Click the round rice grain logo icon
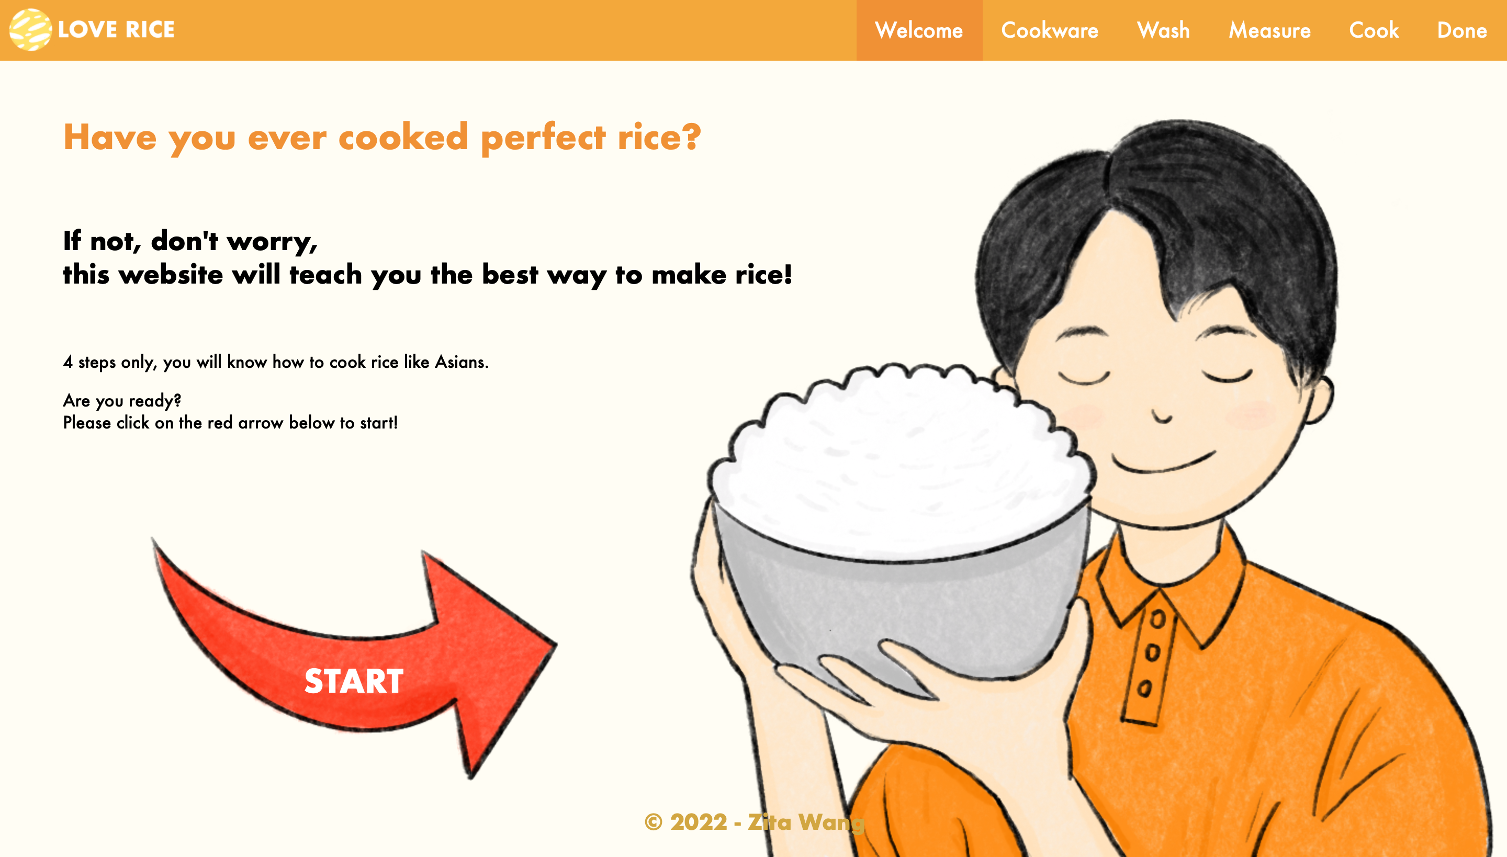This screenshot has width=1507, height=857. point(30,29)
